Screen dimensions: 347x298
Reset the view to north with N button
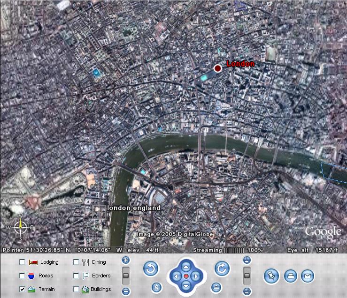(157, 288)
